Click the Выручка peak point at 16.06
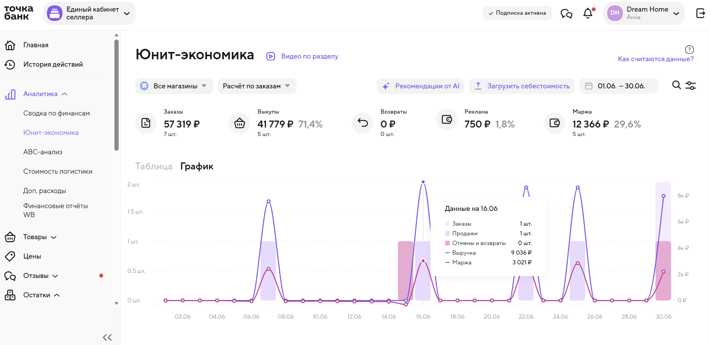The width and height of the screenshot is (710, 345). (x=423, y=182)
